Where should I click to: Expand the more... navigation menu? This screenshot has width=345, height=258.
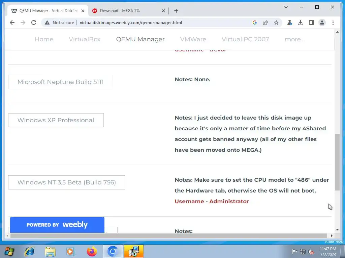coord(294,39)
